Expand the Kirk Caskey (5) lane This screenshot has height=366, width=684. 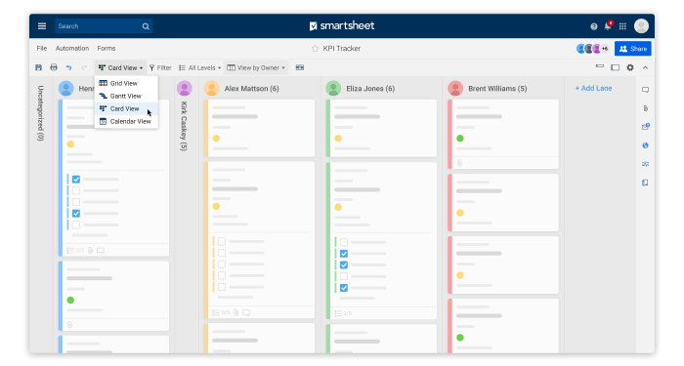click(184, 126)
